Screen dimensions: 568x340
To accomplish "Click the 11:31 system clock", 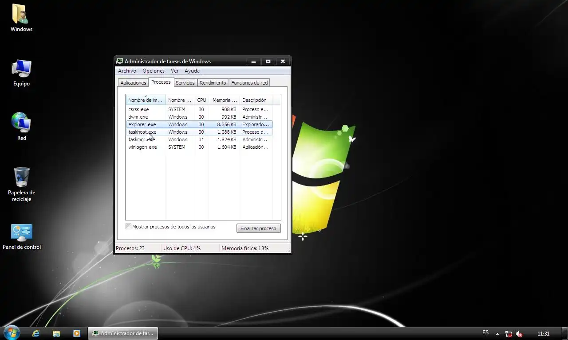I will (x=544, y=334).
